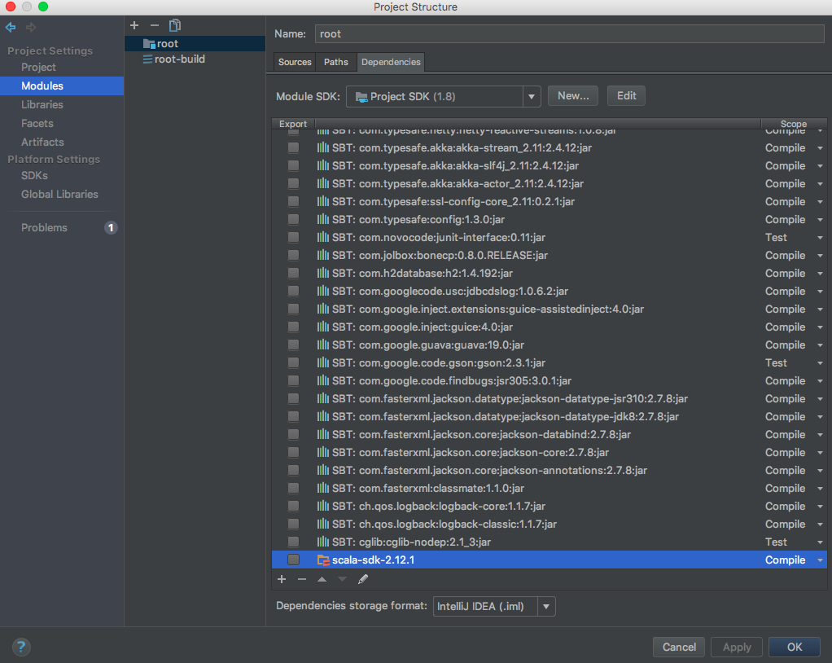The height and width of the screenshot is (663, 832).
Task: Toggle export checkbox for akka-slf4j jar
Action: (293, 165)
